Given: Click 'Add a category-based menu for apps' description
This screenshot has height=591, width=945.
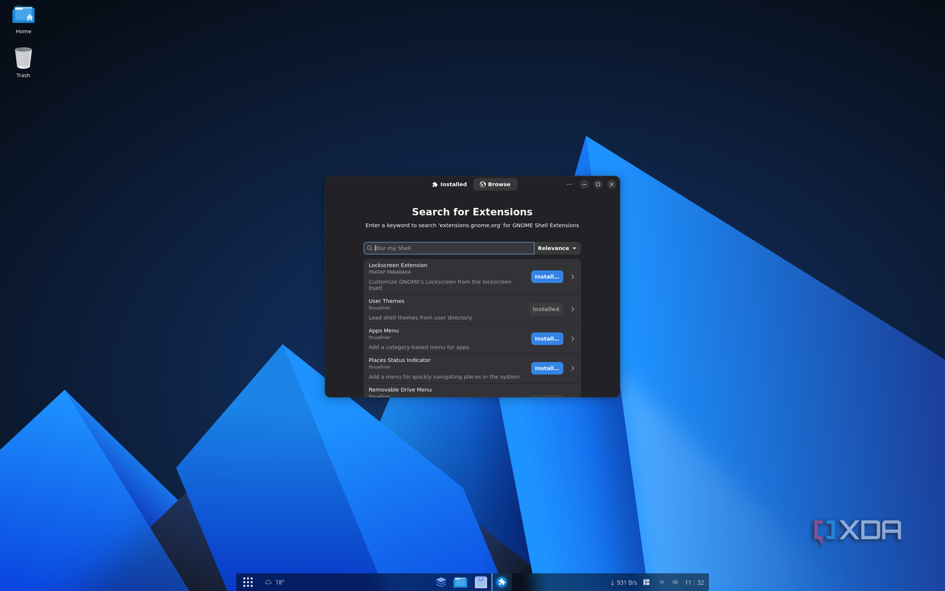Looking at the screenshot, I should click(419, 347).
